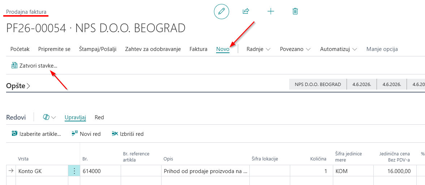Click Manje opcija link
Image resolution: width=425 pixels, height=185 pixels.
tap(382, 49)
